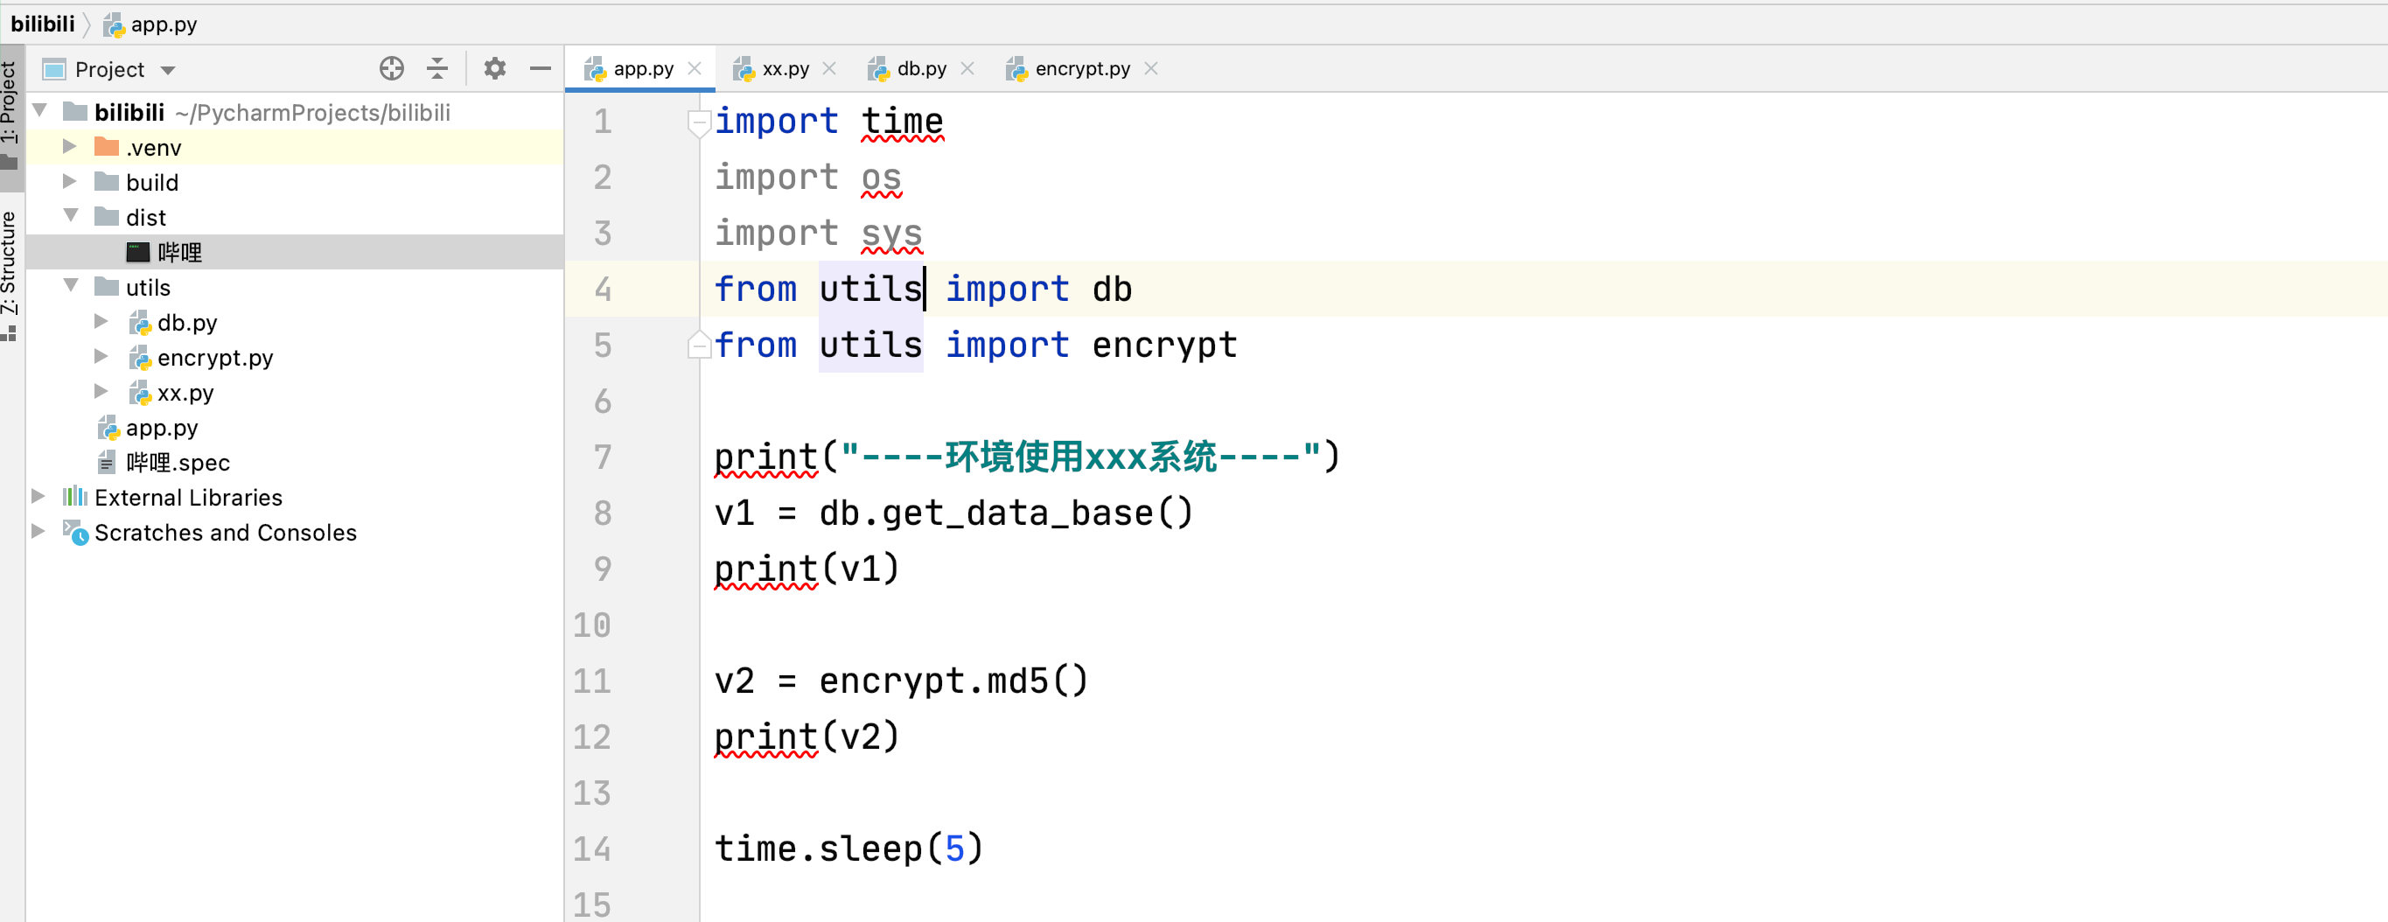Click the fold end marker at line 5
2388x922 pixels.
699,345
